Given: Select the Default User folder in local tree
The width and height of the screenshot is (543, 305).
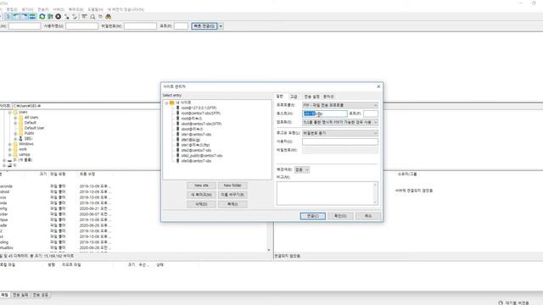Looking at the screenshot, I should point(34,128).
